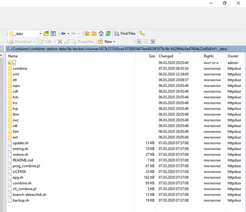This screenshot has height=212, width=246.
Task: Click the filter files icon in toolbar
Action: [x=53, y=34]
